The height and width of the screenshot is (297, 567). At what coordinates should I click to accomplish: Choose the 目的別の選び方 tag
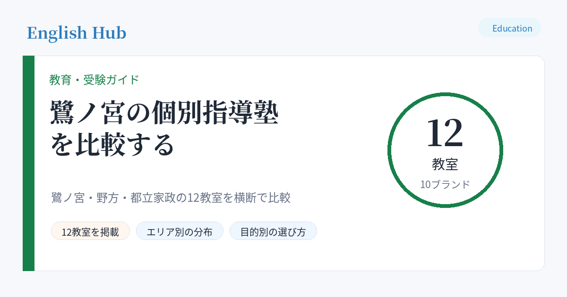(x=273, y=231)
